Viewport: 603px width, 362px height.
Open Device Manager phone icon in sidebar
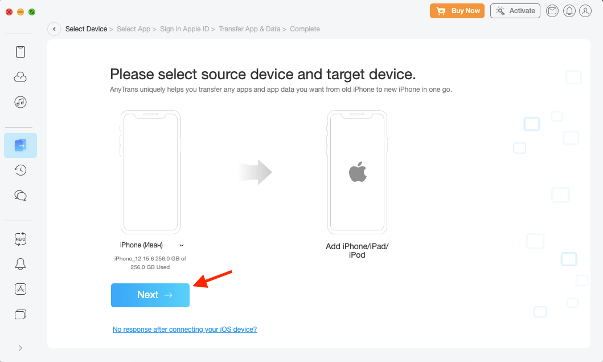(x=20, y=52)
